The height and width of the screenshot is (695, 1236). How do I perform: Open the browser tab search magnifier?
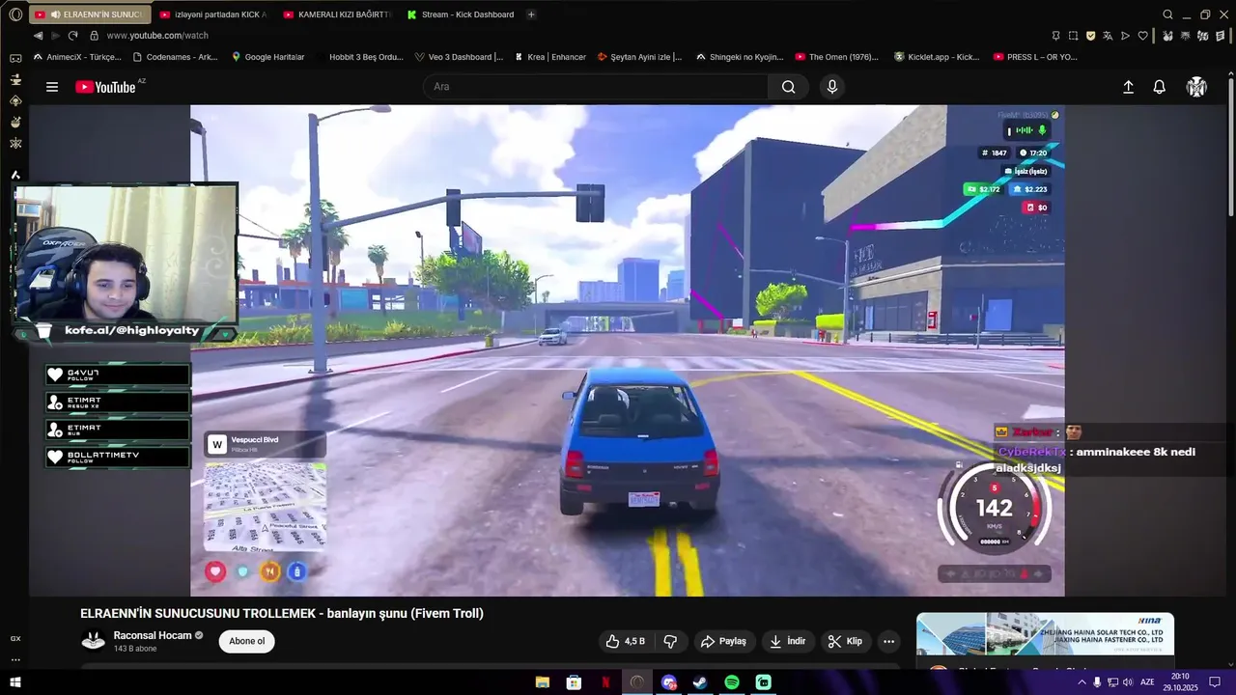pos(1167,14)
